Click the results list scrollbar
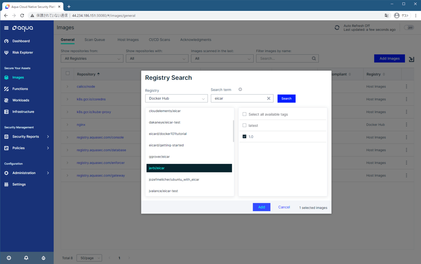 pos(234,131)
